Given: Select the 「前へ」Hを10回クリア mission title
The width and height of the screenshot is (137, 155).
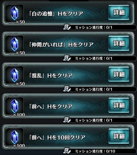Looking at the screenshot, I should pyautogui.click(x=57, y=138).
